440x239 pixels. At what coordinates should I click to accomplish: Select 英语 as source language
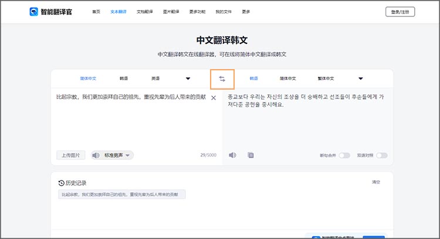click(155, 78)
